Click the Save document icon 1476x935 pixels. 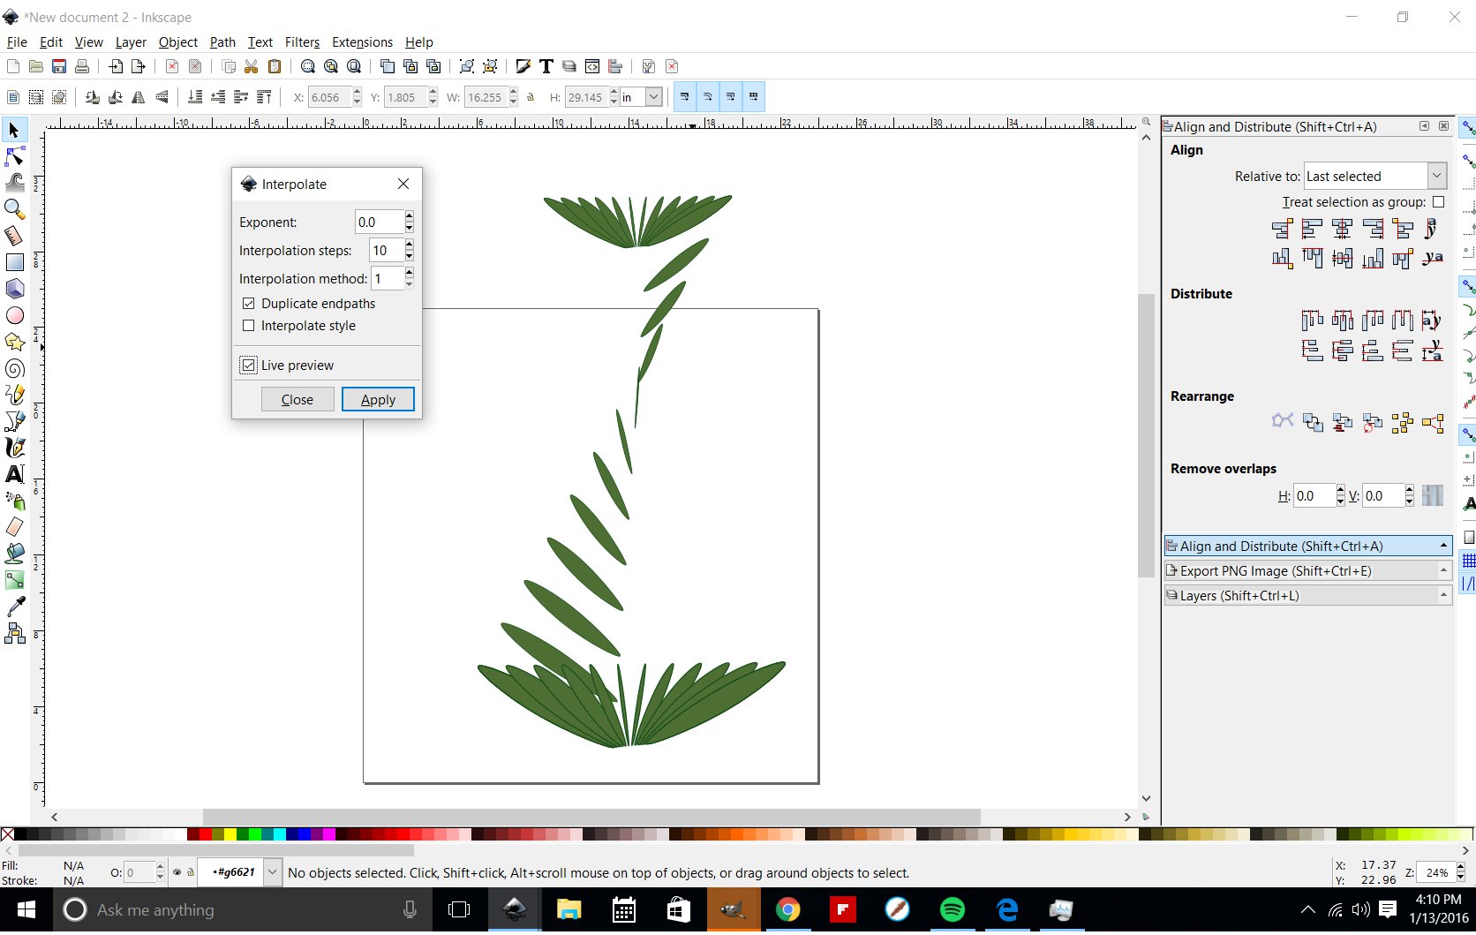pyautogui.click(x=59, y=66)
